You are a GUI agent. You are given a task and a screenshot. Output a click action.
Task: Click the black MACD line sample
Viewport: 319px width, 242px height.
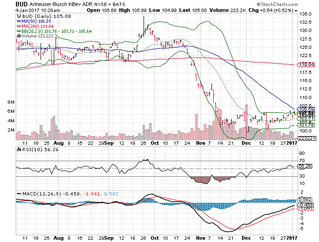19,194
